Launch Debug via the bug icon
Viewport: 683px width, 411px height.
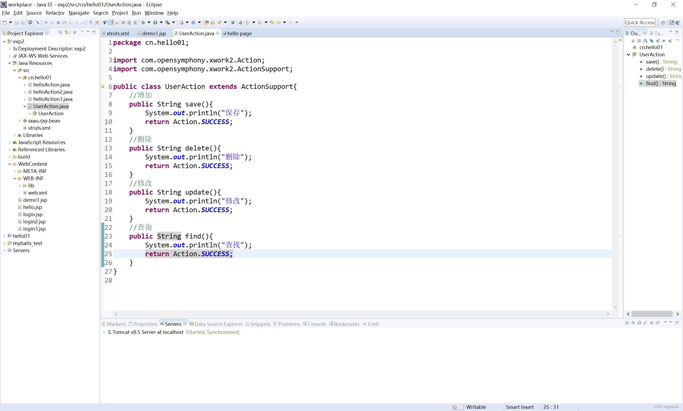143,22
